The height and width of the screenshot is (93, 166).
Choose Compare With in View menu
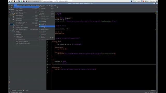click(x=26, y=26)
